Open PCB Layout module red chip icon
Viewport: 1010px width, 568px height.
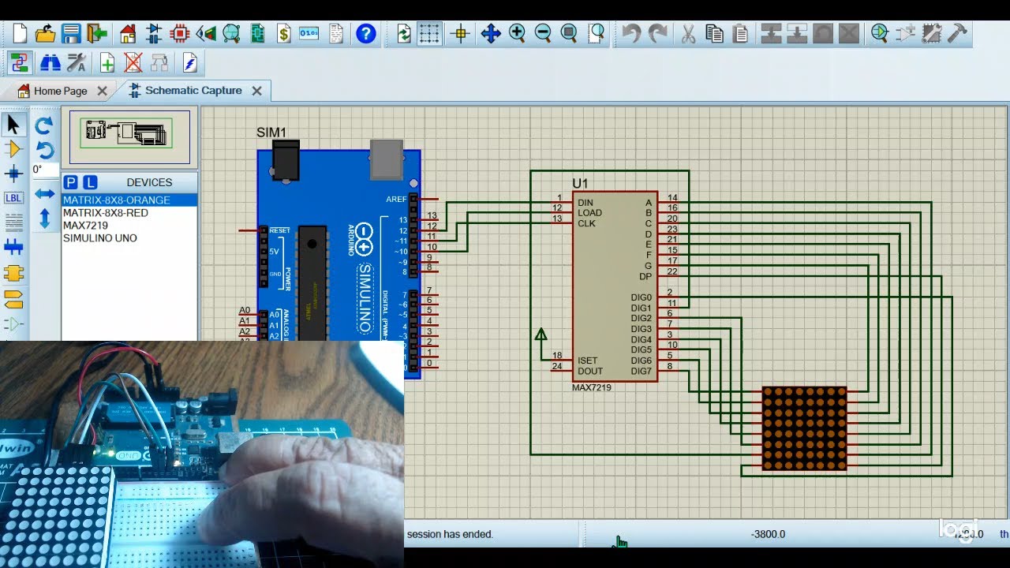tap(180, 34)
